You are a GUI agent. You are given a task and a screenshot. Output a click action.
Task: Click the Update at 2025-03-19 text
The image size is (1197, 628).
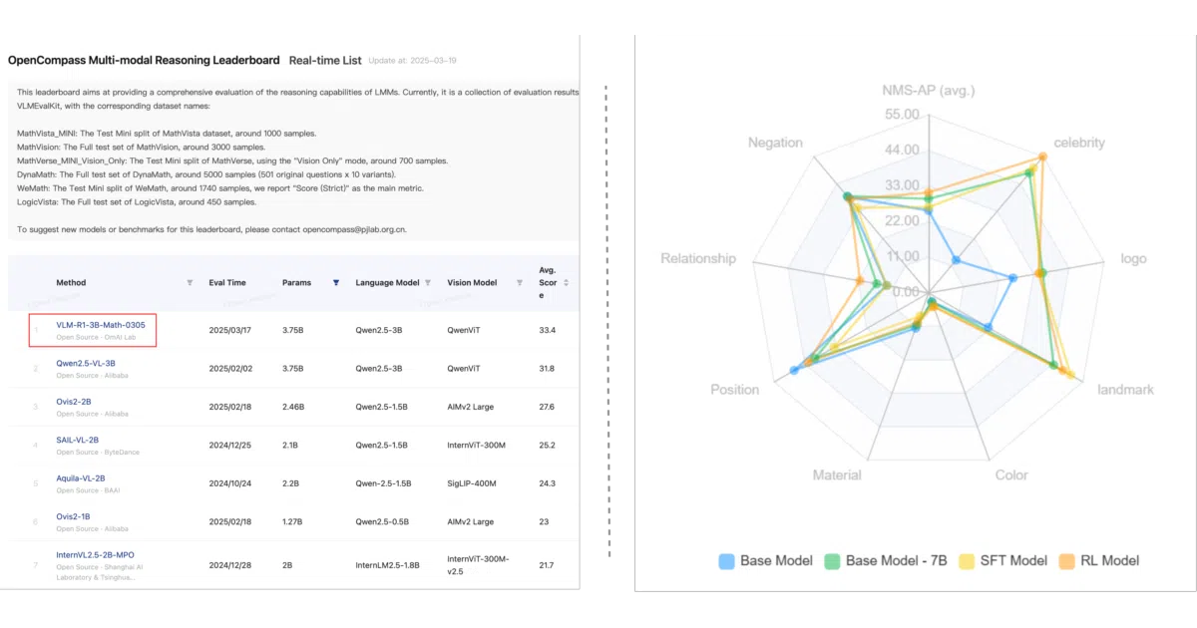412,62
